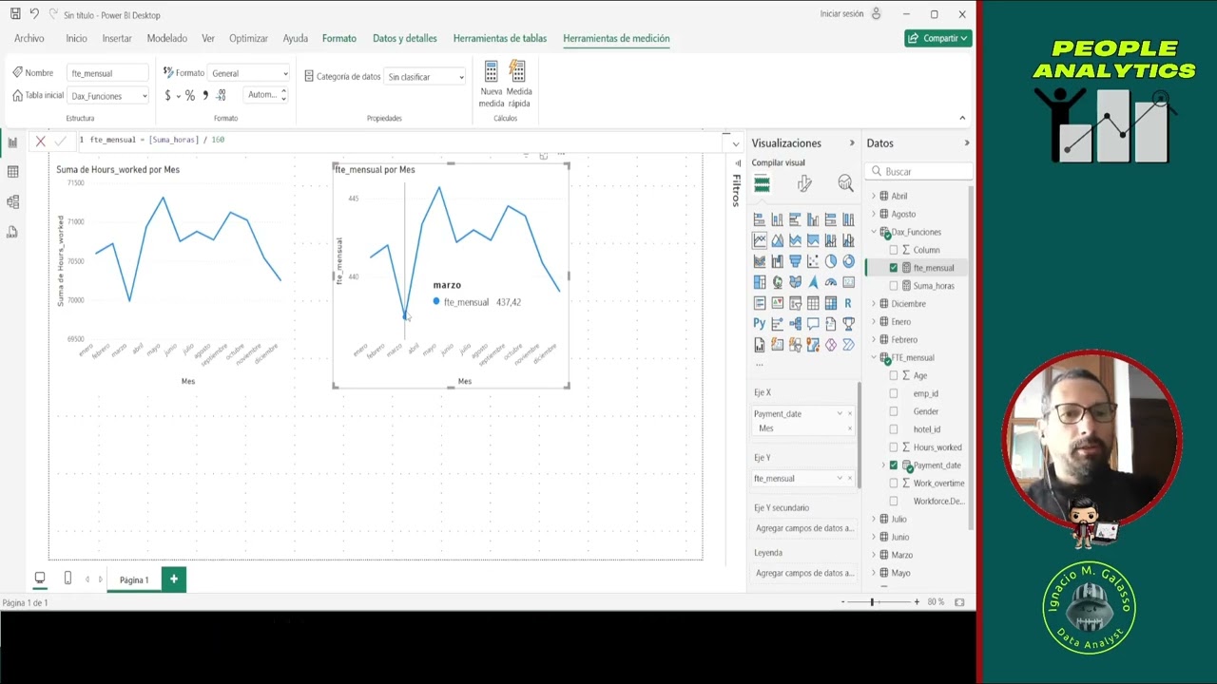
Task: Collapse the Dax_Funciones table
Action: pos(874,232)
